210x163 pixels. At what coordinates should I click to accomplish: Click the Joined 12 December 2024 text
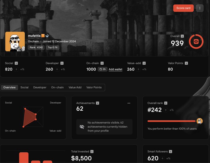pos(59,41)
